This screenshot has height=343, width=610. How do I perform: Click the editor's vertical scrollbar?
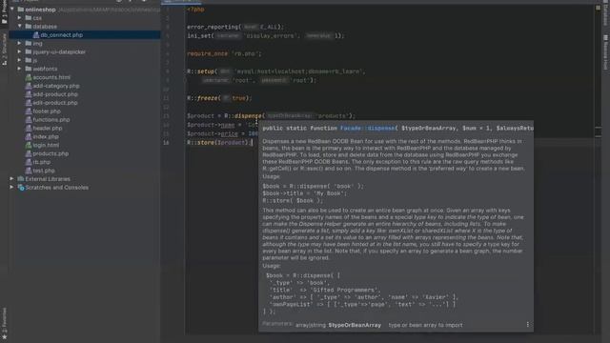click(598, 168)
